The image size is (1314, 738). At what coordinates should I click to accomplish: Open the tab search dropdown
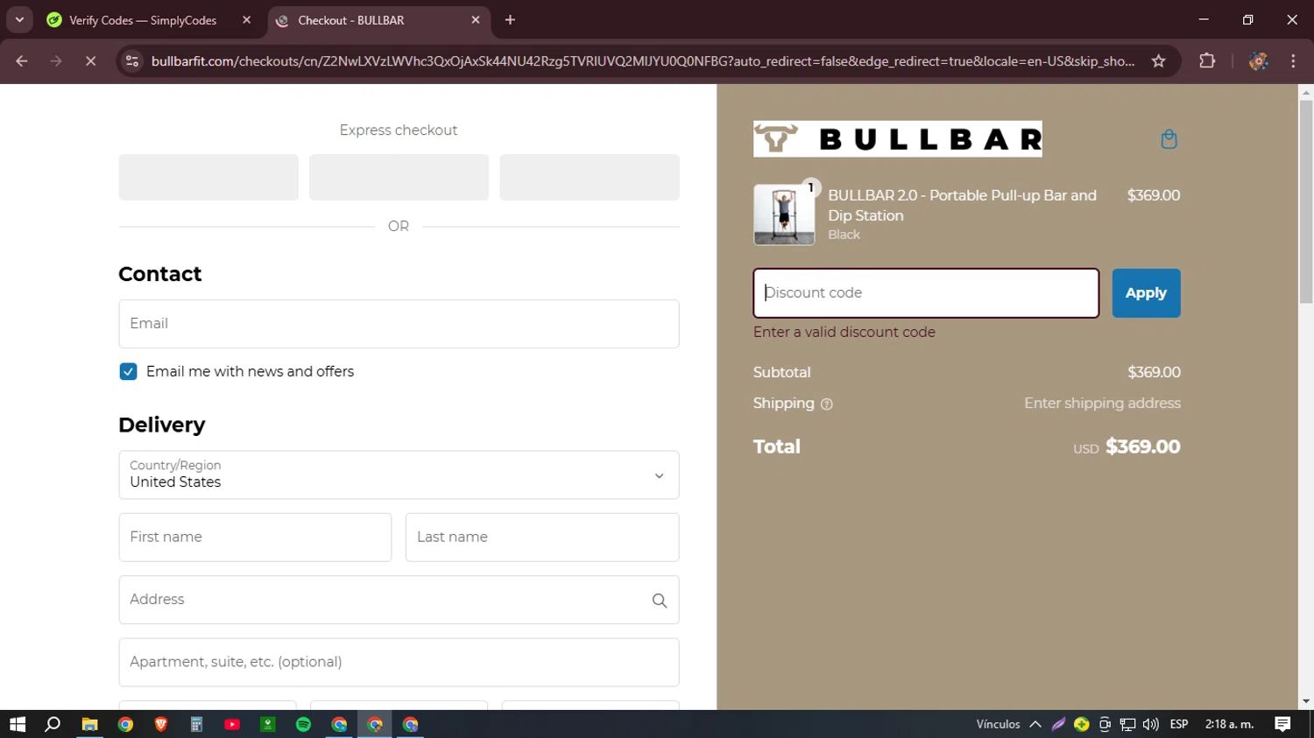point(19,20)
